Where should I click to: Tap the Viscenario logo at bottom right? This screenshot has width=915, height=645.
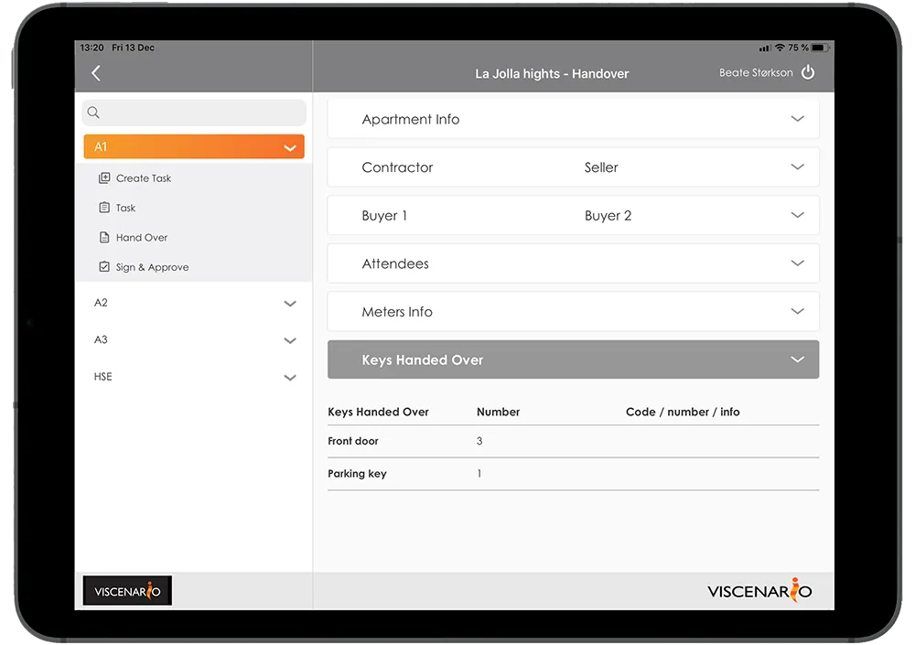tap(759, 590)
